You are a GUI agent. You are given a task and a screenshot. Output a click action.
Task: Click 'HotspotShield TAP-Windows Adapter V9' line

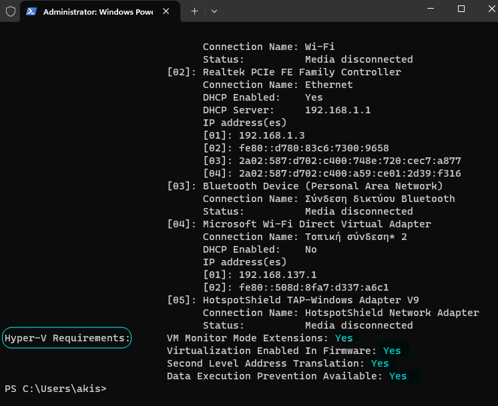point(310,300)
